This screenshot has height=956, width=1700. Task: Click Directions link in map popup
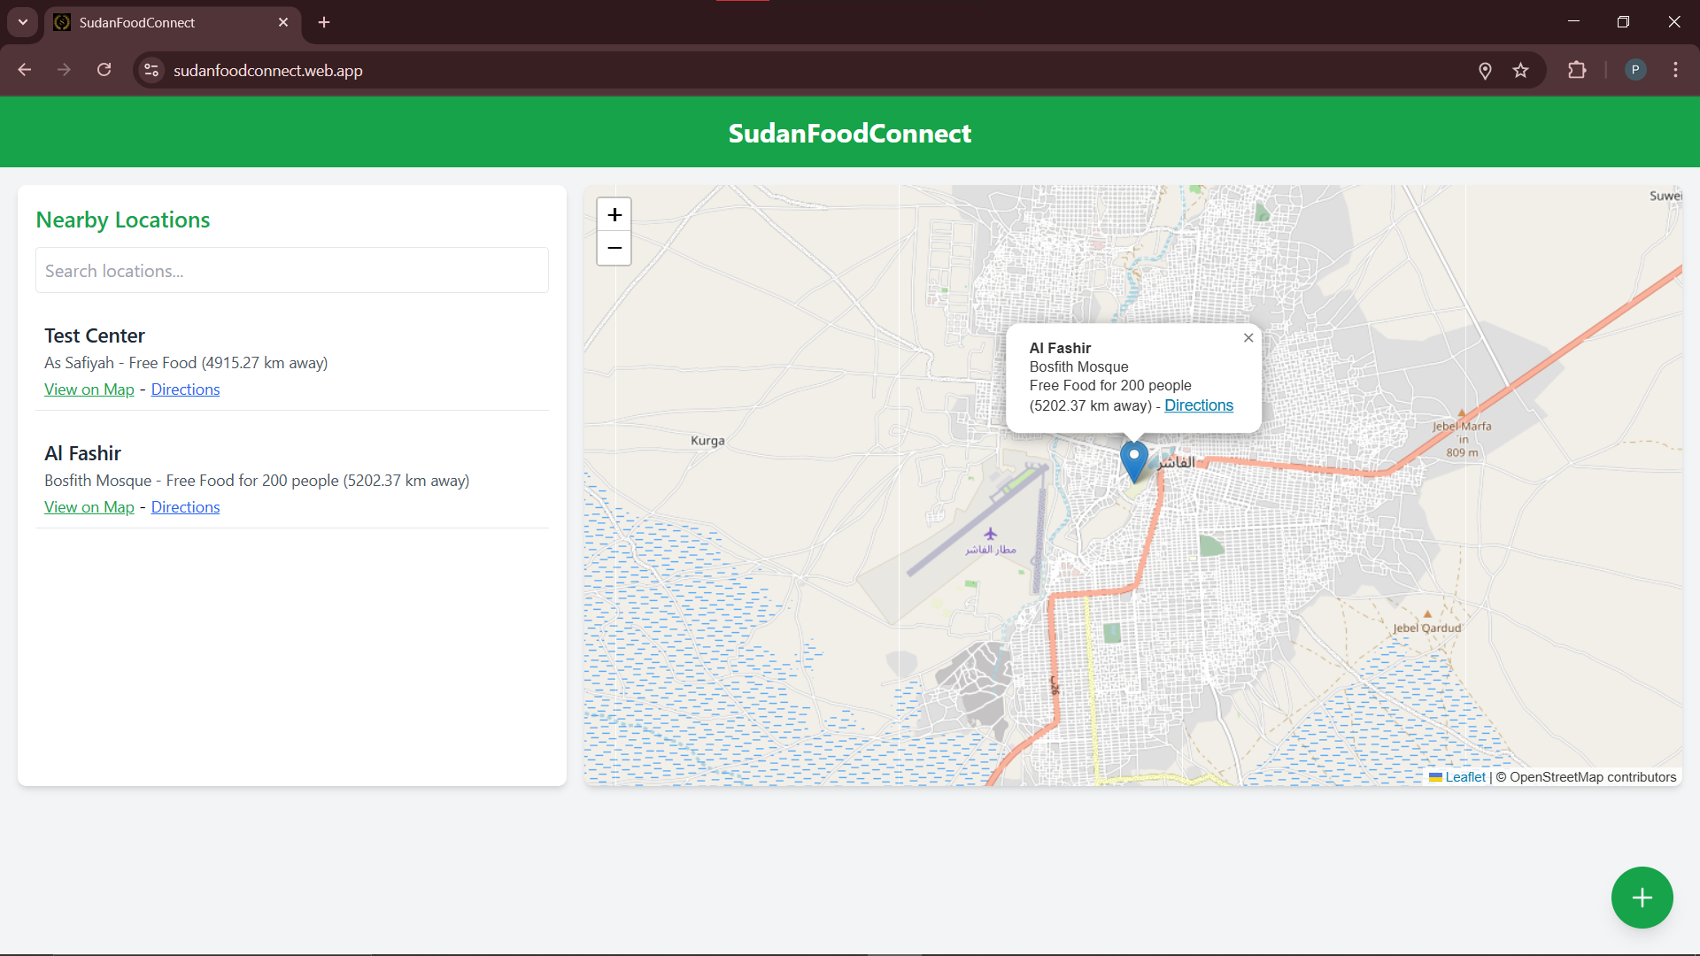(x=1198, y=405)
